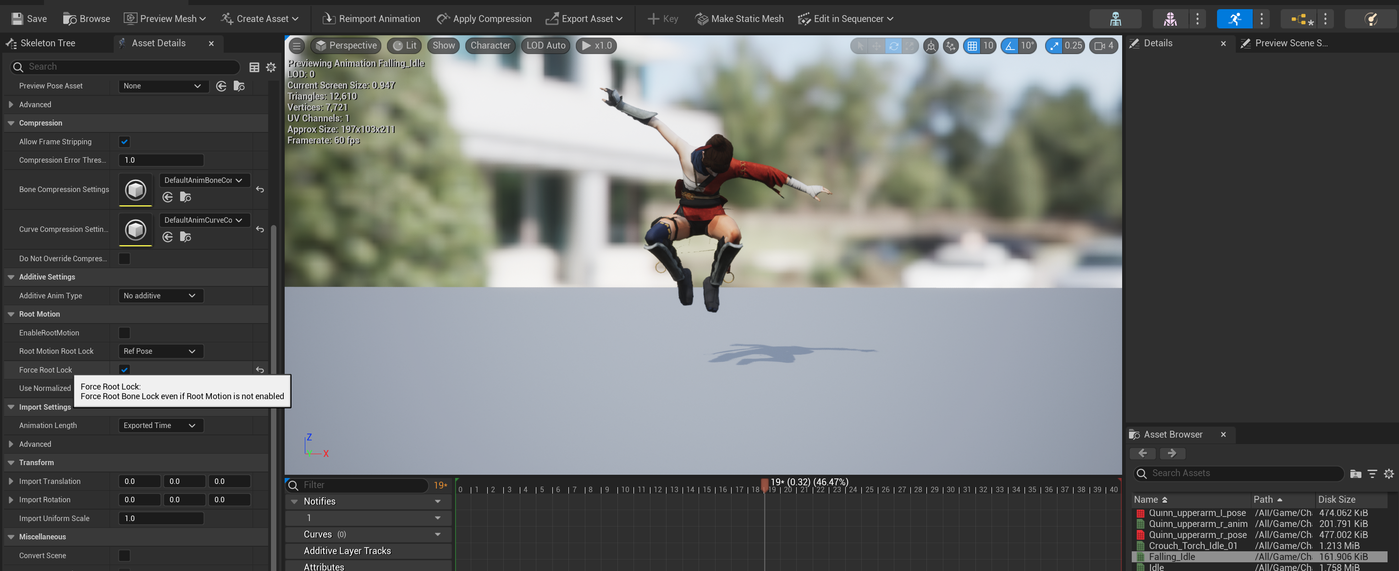Click Apply Compression in toolbar
1399x571 pixels.
pyautogui.click(x=484, y=18)
